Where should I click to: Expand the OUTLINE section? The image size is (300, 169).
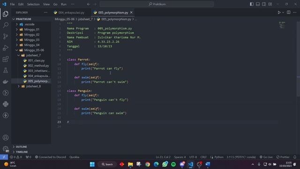pyautogui.click(x=21, y=147)
